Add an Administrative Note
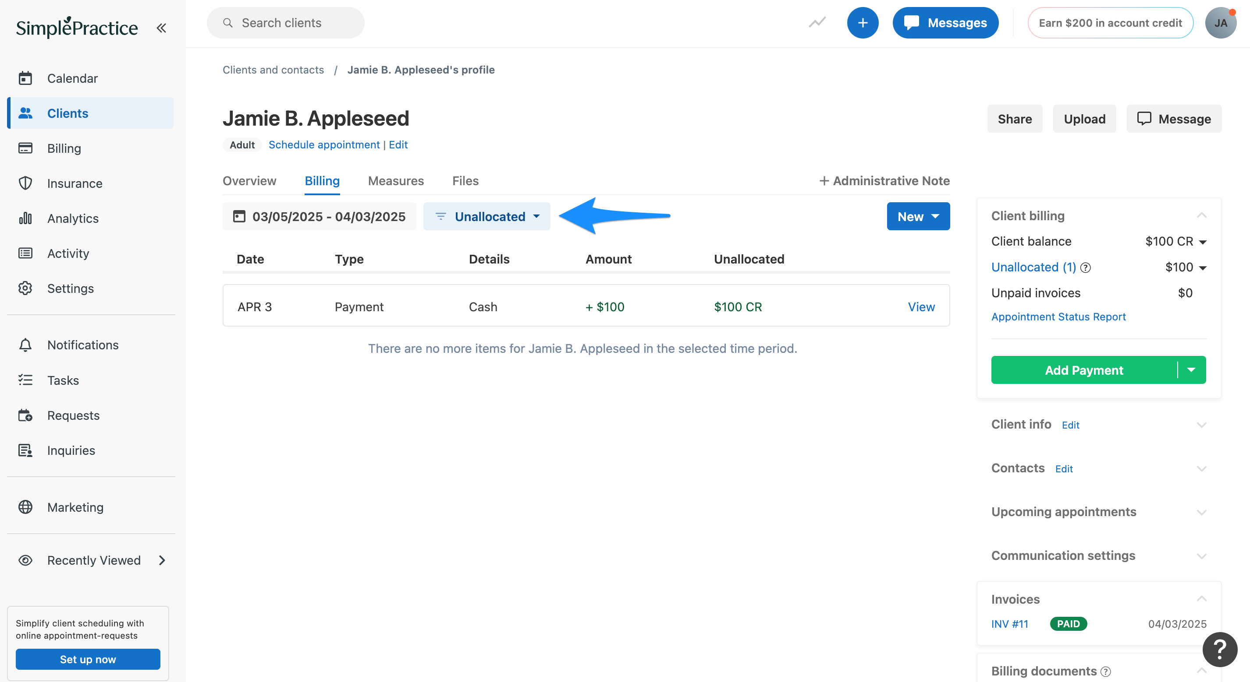Screen dimensions: 1250x682 click(884, 181)
